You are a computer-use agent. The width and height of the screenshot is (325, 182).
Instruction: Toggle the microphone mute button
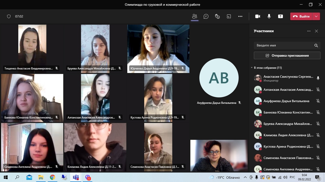[269, 16]
